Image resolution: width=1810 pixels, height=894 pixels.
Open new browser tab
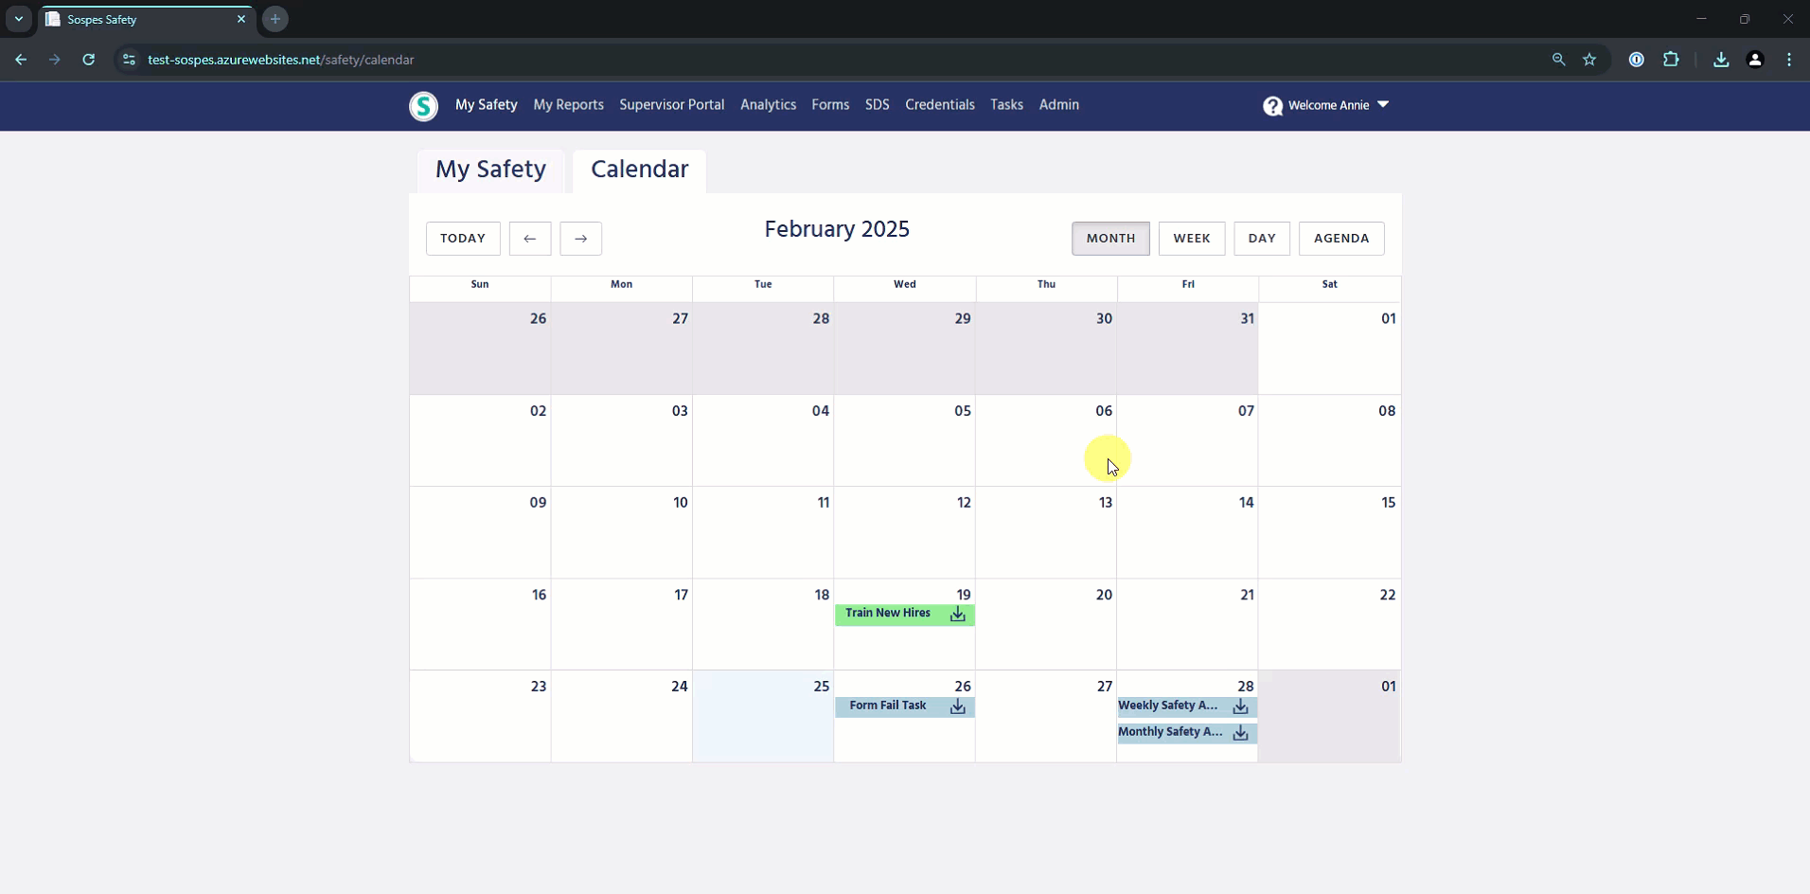point(275,19)
